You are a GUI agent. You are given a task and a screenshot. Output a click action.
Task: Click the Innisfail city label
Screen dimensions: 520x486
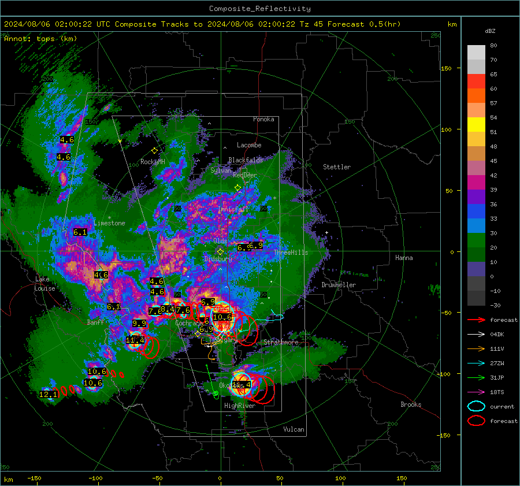[x=233, y=209]
